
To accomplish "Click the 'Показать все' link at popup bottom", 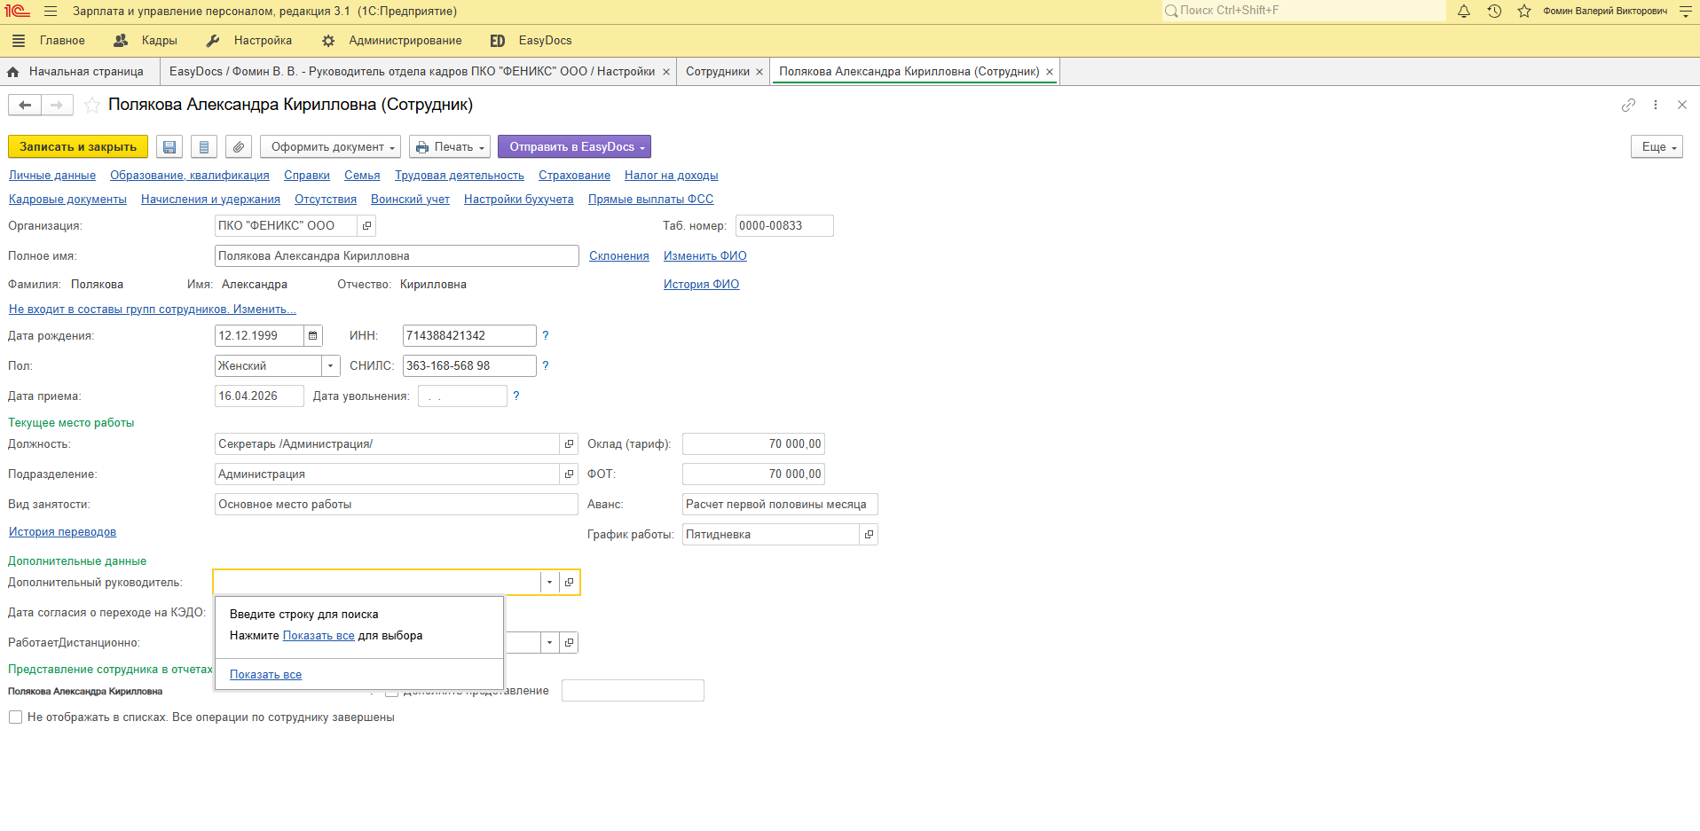I will point(265,675).
